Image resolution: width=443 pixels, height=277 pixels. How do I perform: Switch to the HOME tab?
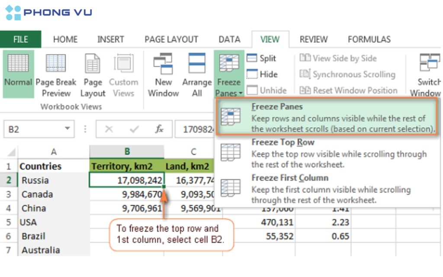[65, 39]
